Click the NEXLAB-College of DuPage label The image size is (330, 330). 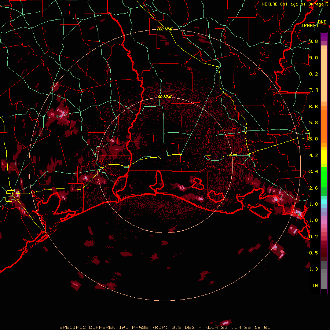pos(293,4)
